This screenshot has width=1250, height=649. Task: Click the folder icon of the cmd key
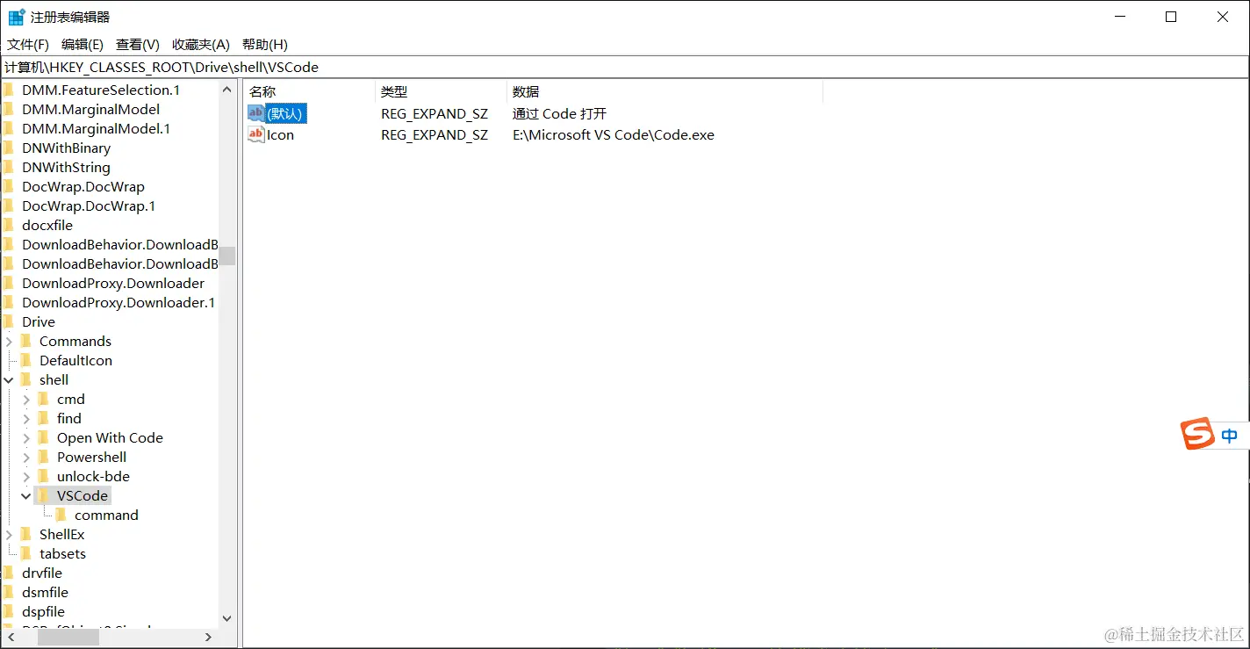[x=44, y=400]
